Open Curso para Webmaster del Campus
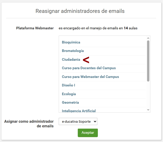 [90, 77]
